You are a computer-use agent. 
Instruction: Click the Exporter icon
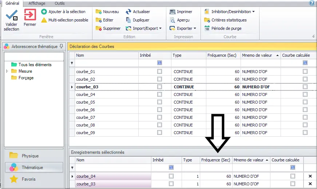172,28
